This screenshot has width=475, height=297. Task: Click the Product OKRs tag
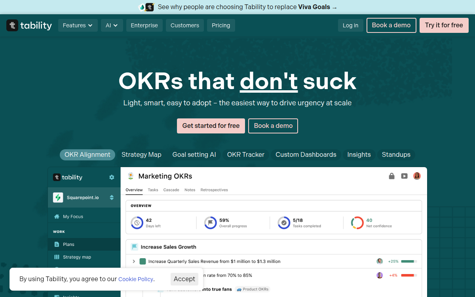(x=253, y=289)
